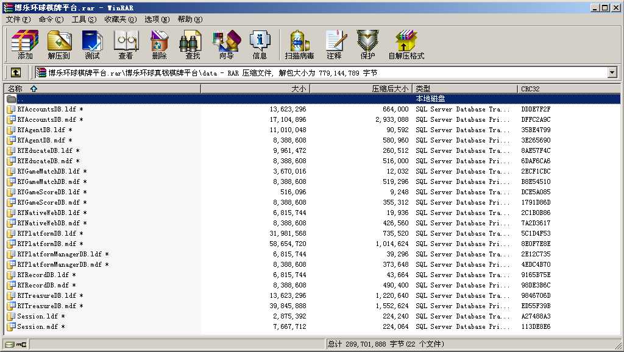Open the Commands (命令) menu
624x352 pixels.
(51, 19)
